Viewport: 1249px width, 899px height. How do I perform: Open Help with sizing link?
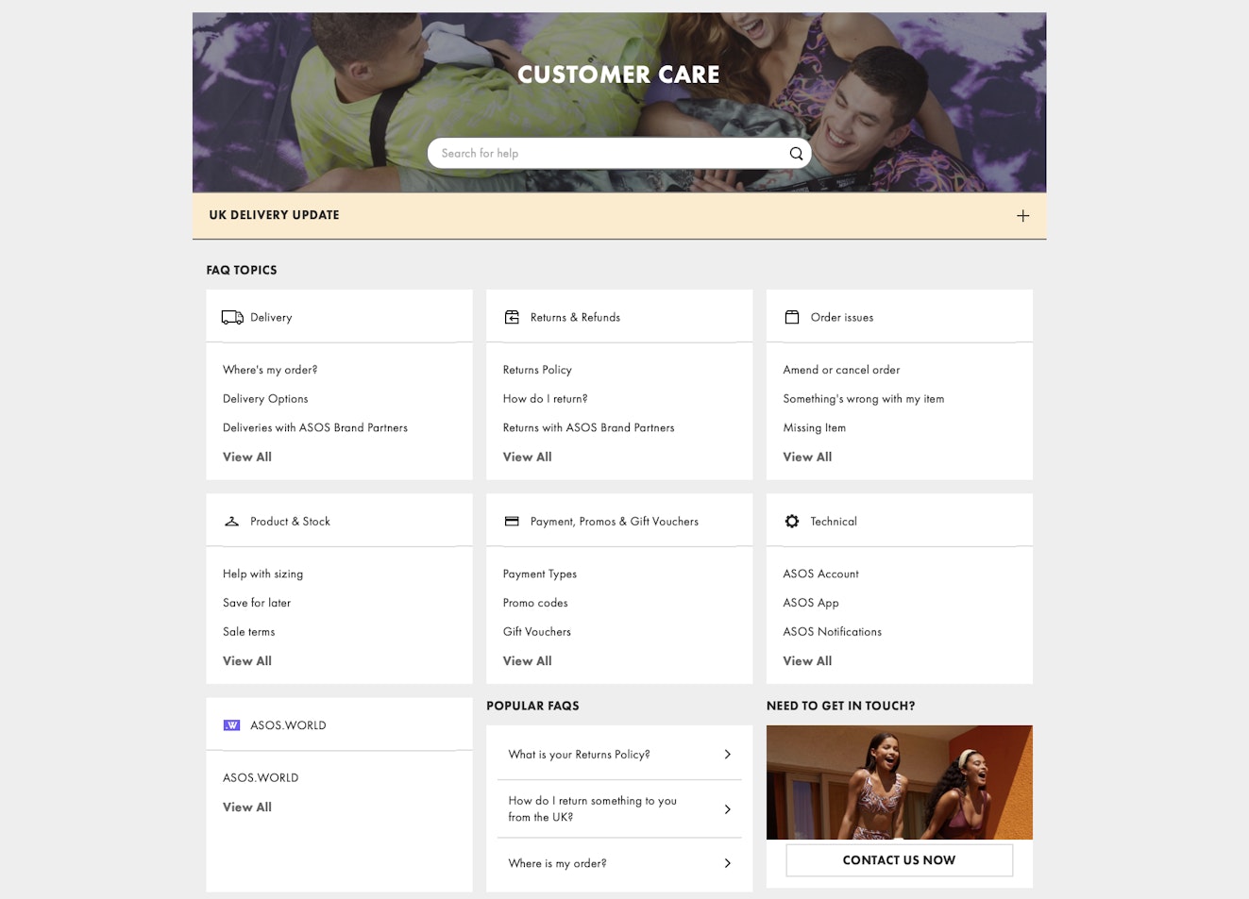coord(262,574)
